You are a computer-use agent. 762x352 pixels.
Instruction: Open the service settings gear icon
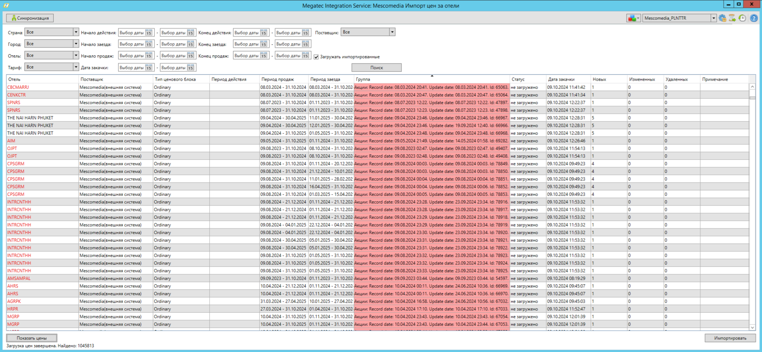[722, 18]
